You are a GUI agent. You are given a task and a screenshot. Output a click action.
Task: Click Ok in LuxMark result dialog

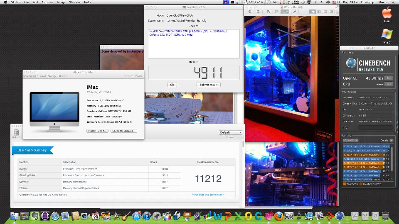pos(172,85)
